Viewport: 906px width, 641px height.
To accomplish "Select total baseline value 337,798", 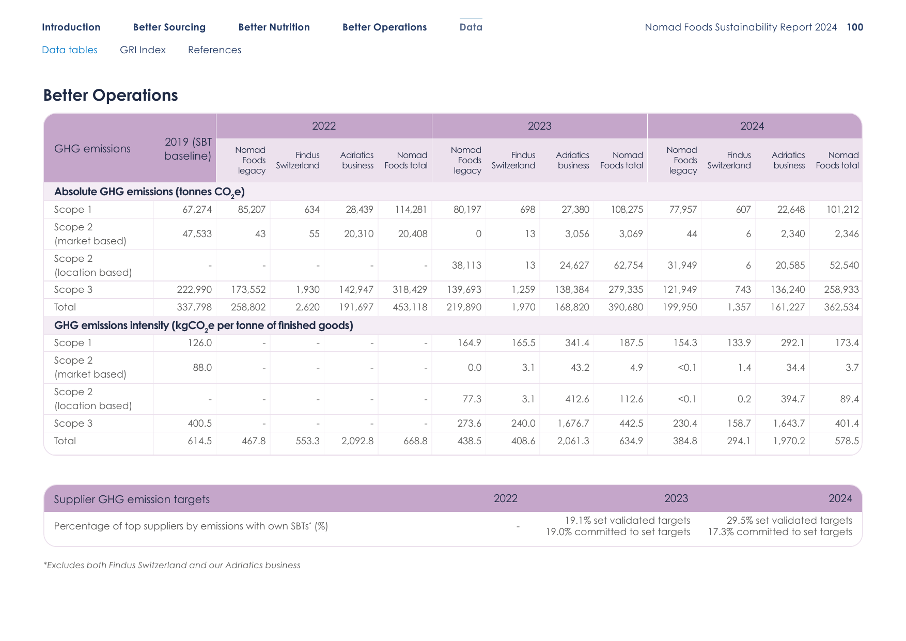I will pyautogui.click(x=194, y=307).
